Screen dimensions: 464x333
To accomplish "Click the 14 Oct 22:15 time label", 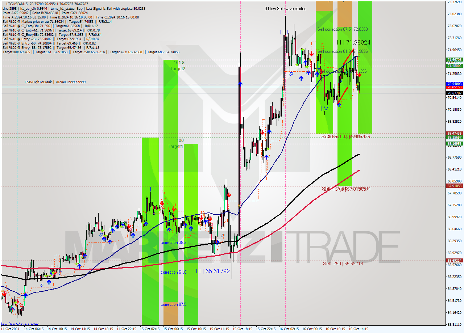I will pos(127,329).
